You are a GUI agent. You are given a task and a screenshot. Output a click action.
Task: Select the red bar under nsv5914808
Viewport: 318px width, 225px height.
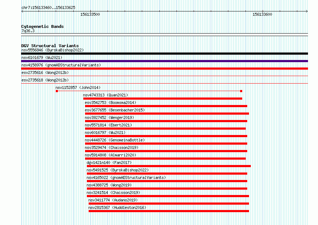165,159
